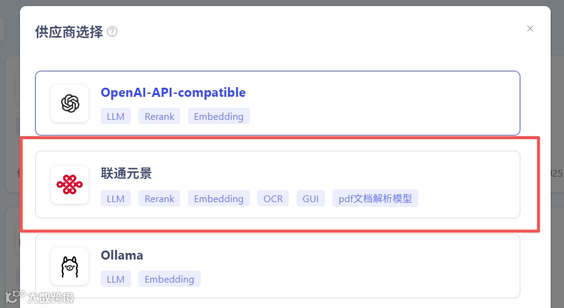Open the help icon beside 供应商选择

112,31
